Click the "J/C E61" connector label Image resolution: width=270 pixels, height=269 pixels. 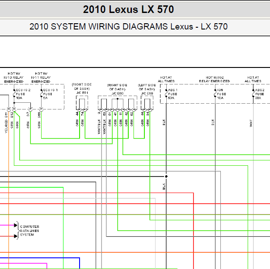tap(82, 93)
